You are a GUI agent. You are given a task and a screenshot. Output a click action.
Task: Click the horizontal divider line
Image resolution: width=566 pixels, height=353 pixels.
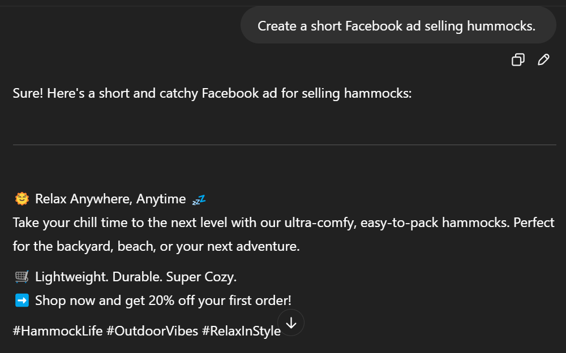click(284, 145)
